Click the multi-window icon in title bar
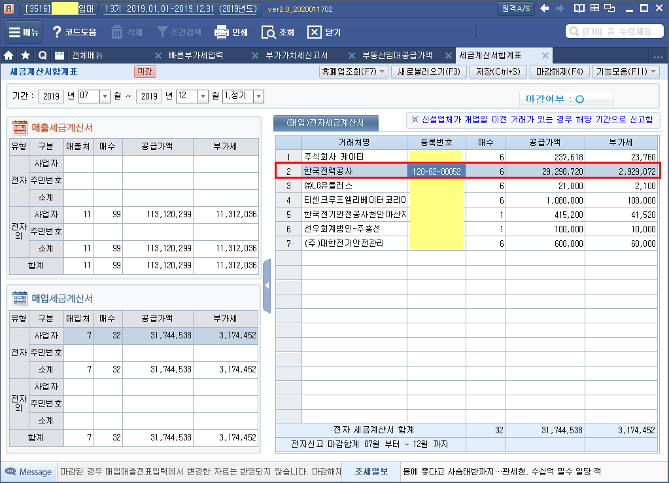Screen dimensions: 669x483 point(609,8)
